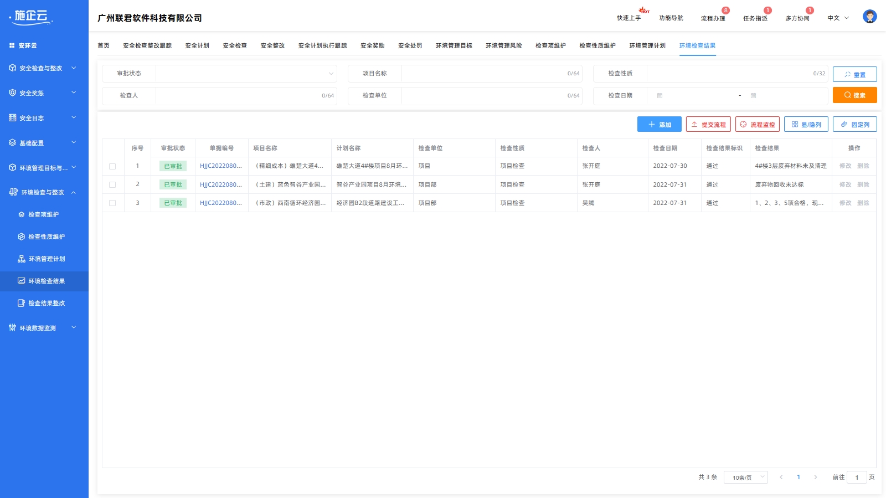Viewport: 886px width, 498px height.
Task: Switch to the 检查项维护 tab
Action: coord(550,45)
